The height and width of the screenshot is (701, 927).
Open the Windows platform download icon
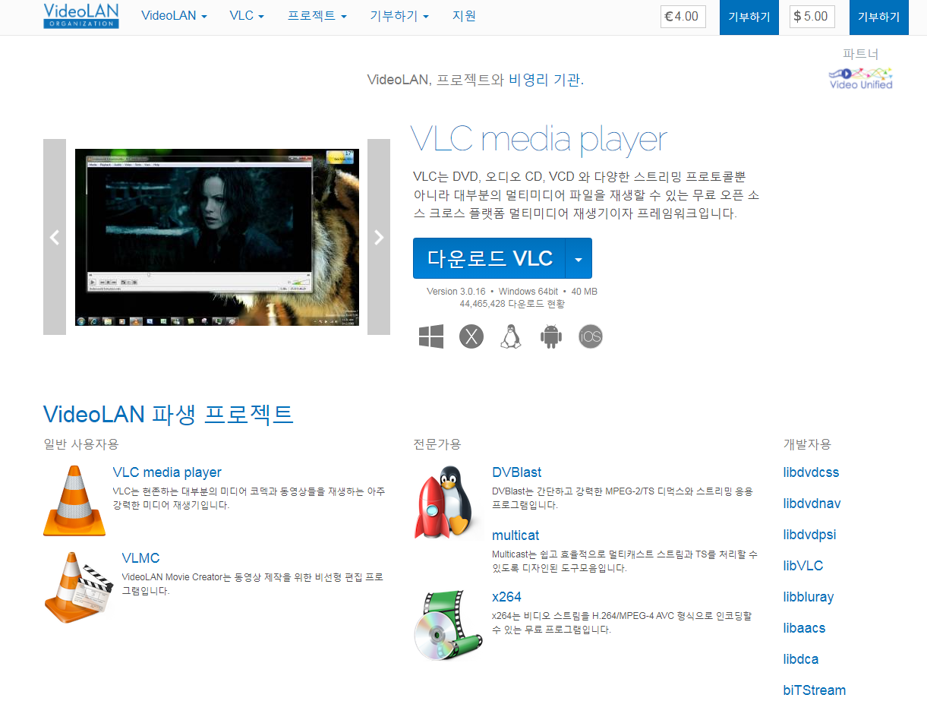tap(431, 336)
